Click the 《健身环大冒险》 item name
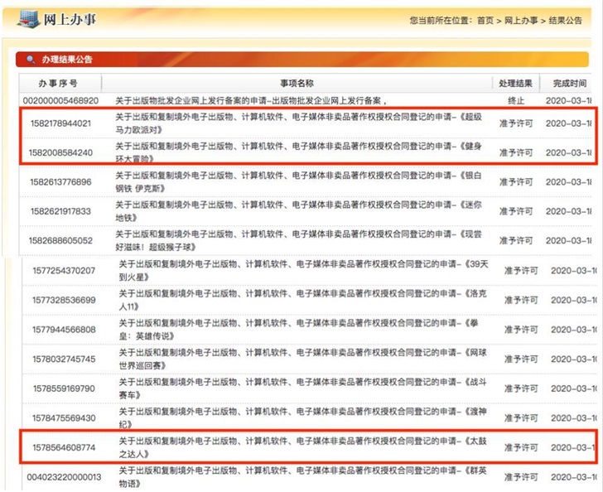The image size is (603, 492). pos(299,152)
